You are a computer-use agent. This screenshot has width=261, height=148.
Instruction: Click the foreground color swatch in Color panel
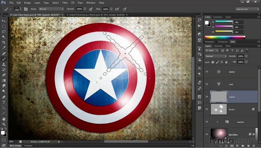click(x=207, y=23)
